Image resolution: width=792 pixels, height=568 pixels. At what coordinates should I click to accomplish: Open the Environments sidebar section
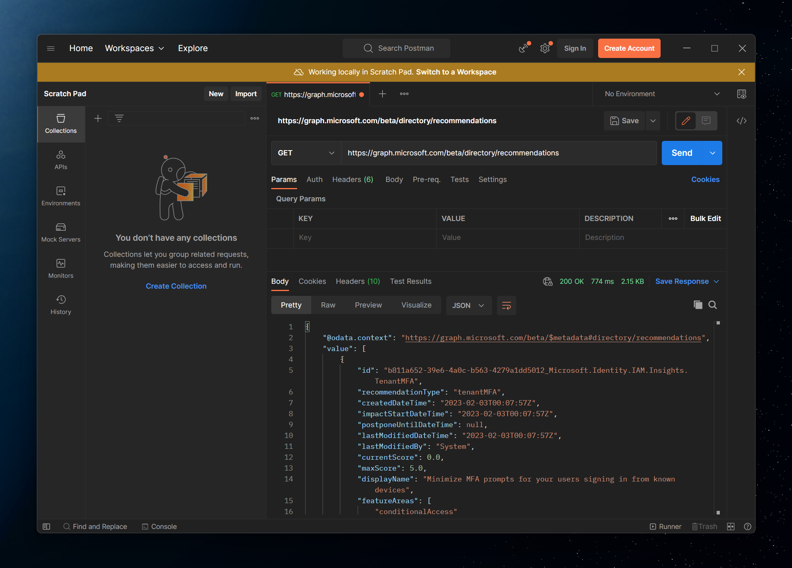coord(61,196)
